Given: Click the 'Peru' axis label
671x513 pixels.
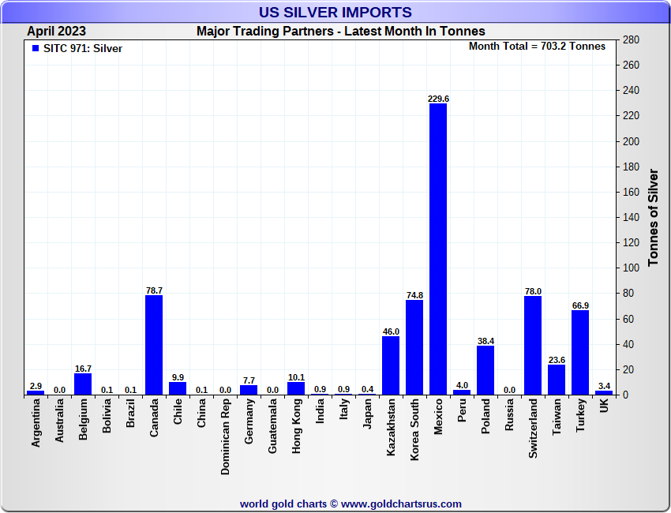Looking at the screenshot, I should point(462,410).
